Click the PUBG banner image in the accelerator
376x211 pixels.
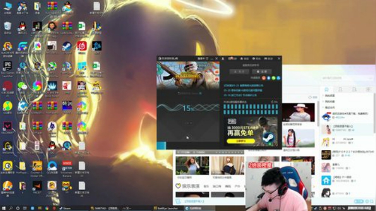point(188,75)
